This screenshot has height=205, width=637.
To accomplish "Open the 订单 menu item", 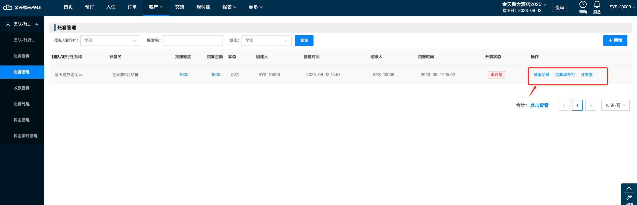I will tap(132, 7).
